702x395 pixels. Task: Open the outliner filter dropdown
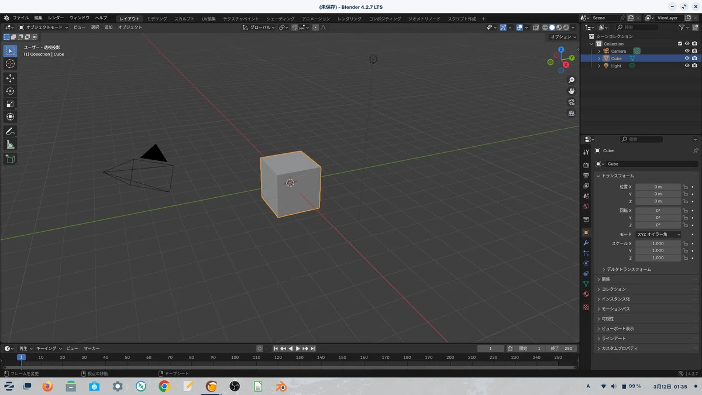coord(683,28)
